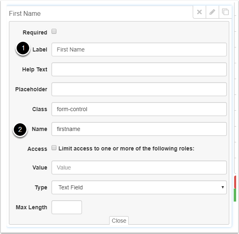Close the field editing panel
Image resolution: width=239 pixels, height=234 pixels.
pos(119,221)
